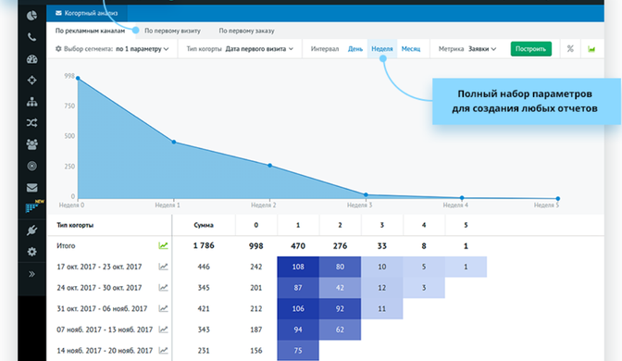This screenshot has width=622, height=361.
Task: Click the green Построить button
Action: 530,49
